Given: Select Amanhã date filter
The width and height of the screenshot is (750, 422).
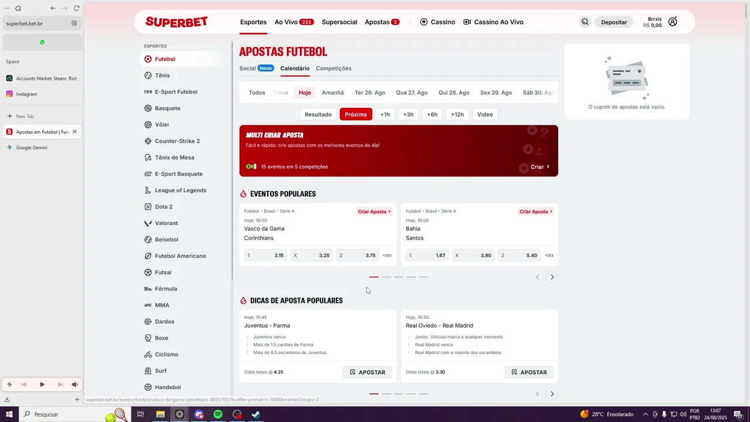Looking at the screenshot, I should (x=333, y=93).
